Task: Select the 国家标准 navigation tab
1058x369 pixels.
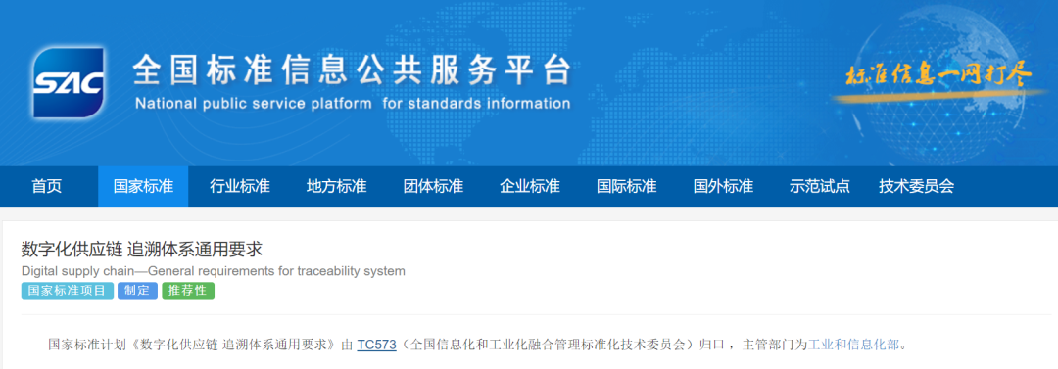Action: (x=143, y=187)
